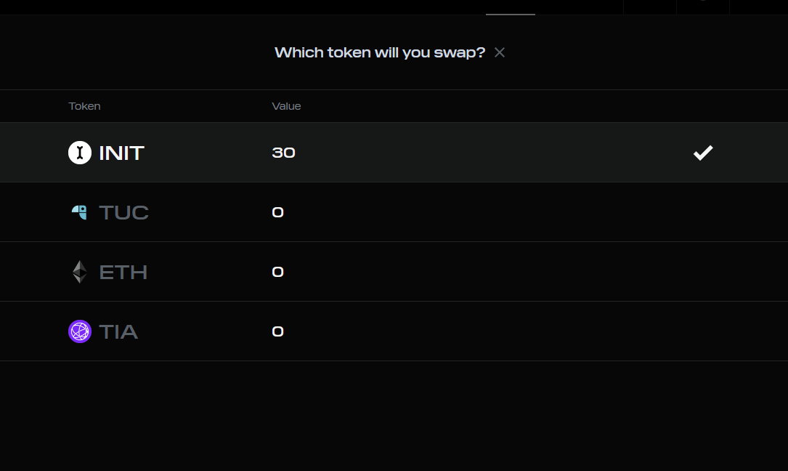Click the 'Which token will you swap?' heading
The width and height of the screenshot is (788, 471).
click(380, 52)
